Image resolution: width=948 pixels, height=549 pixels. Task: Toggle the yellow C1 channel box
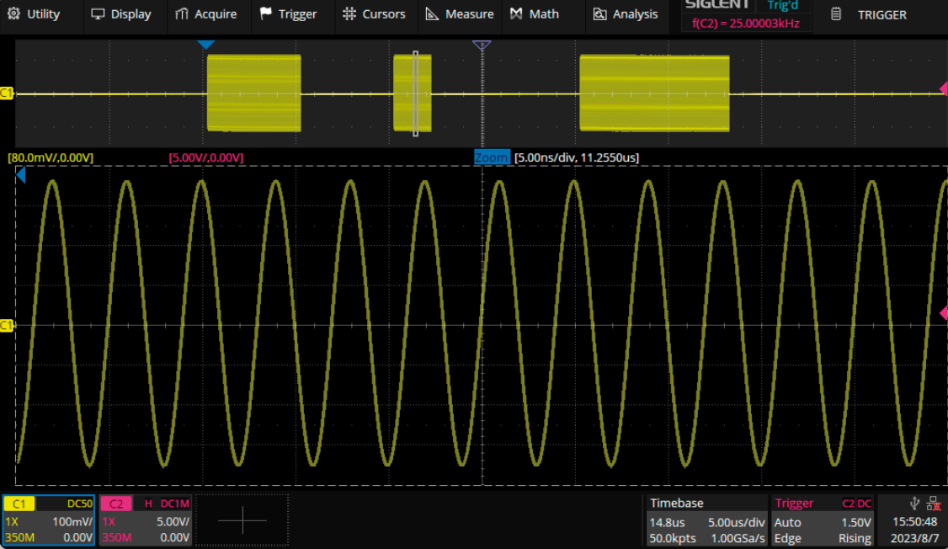[x=49, y=520]
